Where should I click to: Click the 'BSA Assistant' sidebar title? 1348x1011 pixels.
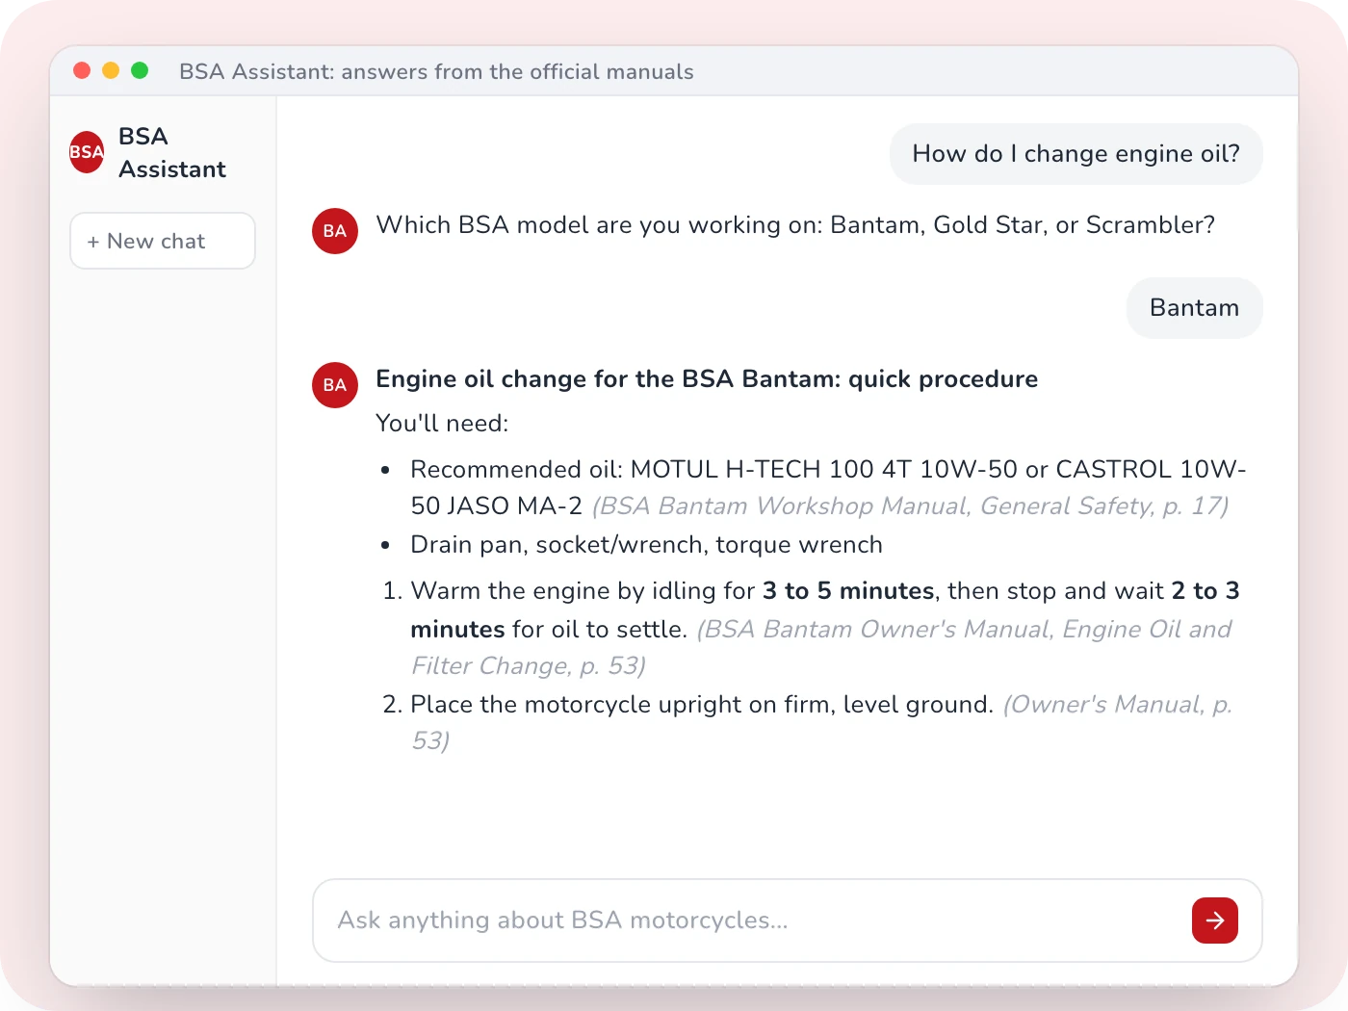[x=172, y=153]
